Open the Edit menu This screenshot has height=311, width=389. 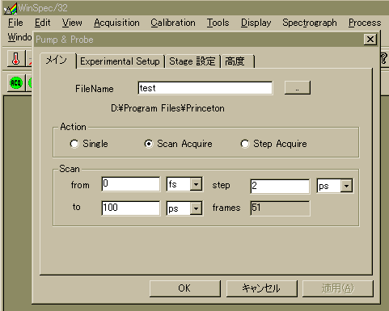pos(43,23)
